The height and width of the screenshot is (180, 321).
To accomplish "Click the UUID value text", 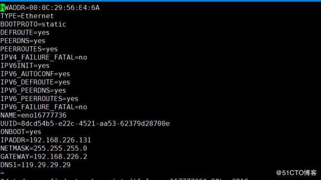I will pyautogui.click(x=95, y=124).
